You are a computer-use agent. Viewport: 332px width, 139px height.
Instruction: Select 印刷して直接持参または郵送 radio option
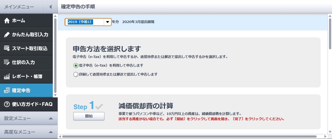pos(76,74)
